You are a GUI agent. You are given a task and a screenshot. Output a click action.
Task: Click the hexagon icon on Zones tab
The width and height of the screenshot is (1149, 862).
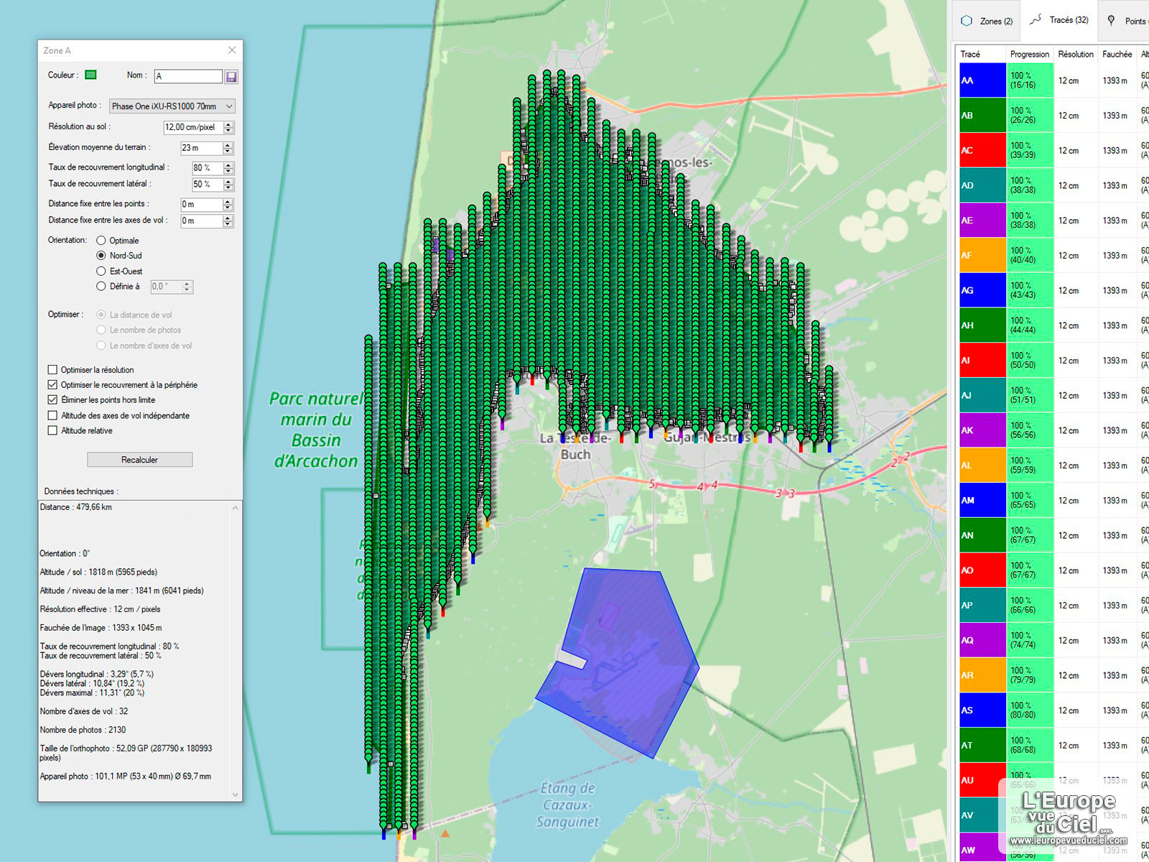(x=967, y=21)
